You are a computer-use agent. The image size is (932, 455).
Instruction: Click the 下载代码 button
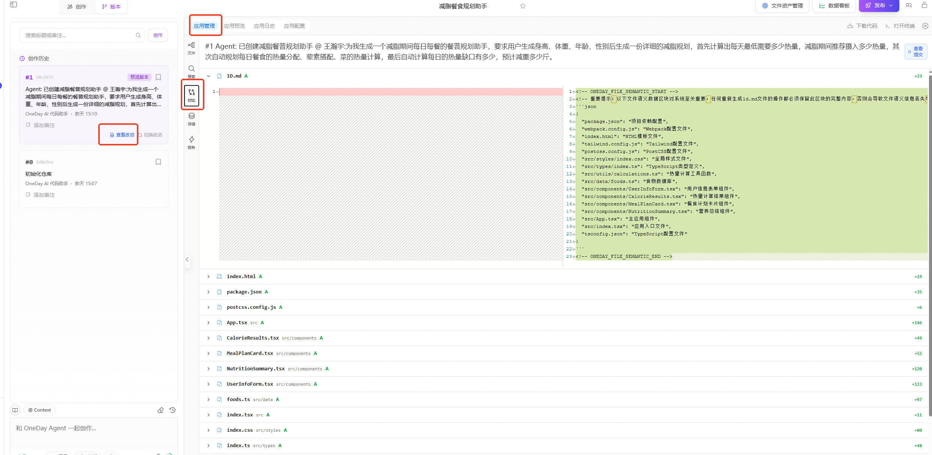coord(862,26)
